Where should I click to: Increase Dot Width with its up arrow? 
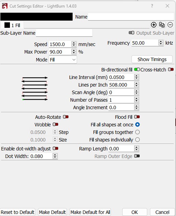pyautogui.click(x=55, y=155)
